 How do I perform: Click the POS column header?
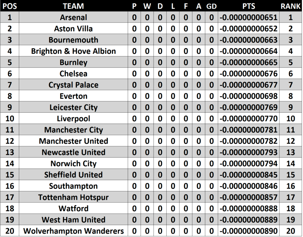click(9, 6)
